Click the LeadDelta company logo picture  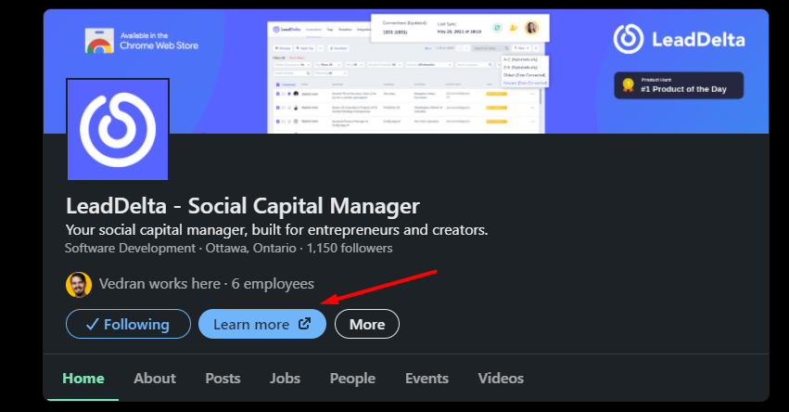coord(118,129)
